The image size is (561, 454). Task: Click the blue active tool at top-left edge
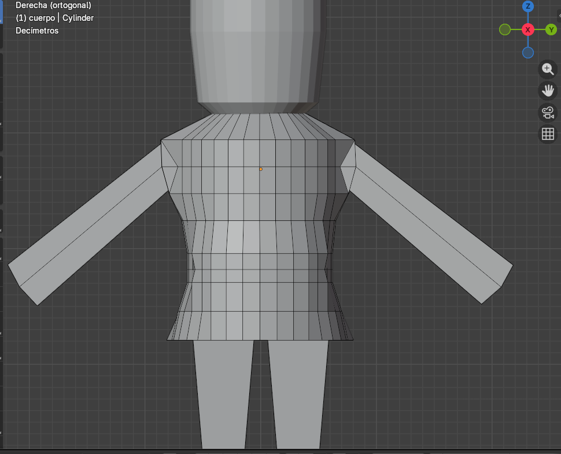[1, 12]
